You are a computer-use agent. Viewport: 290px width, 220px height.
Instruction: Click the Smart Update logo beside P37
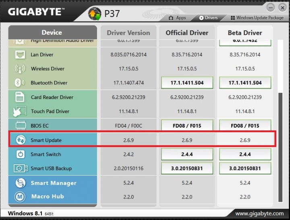coord(95,14)
